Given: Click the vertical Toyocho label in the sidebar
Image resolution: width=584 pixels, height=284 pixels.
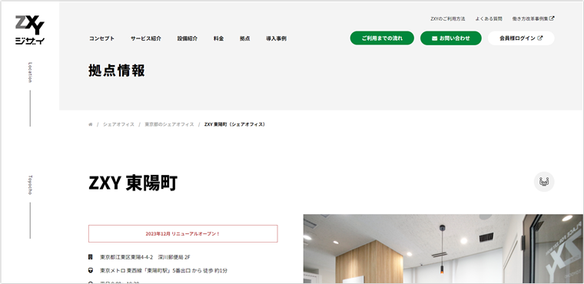Looking at the screenshot, I should (x=30, y=185).
